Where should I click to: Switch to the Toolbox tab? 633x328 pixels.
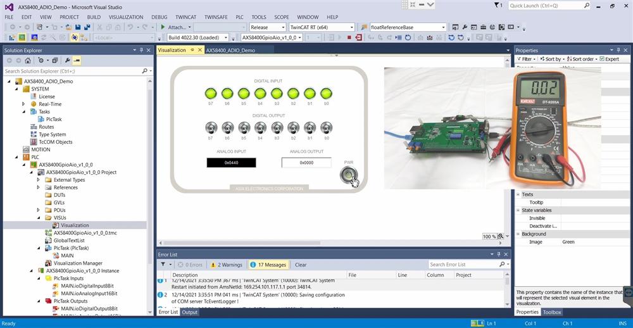(551, 312)
